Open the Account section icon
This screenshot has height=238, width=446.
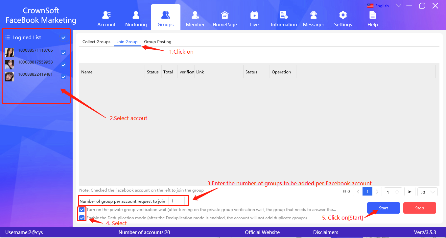coord(106,15)
